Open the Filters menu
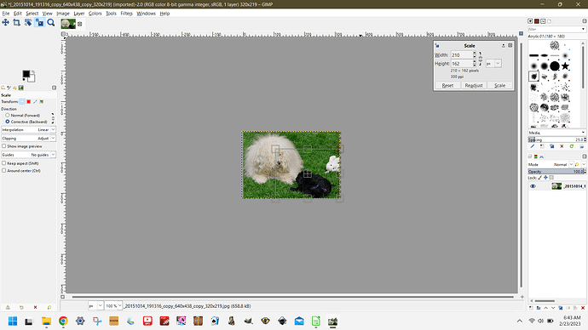The height and width of the screenshot is (330, 588). 126,14
